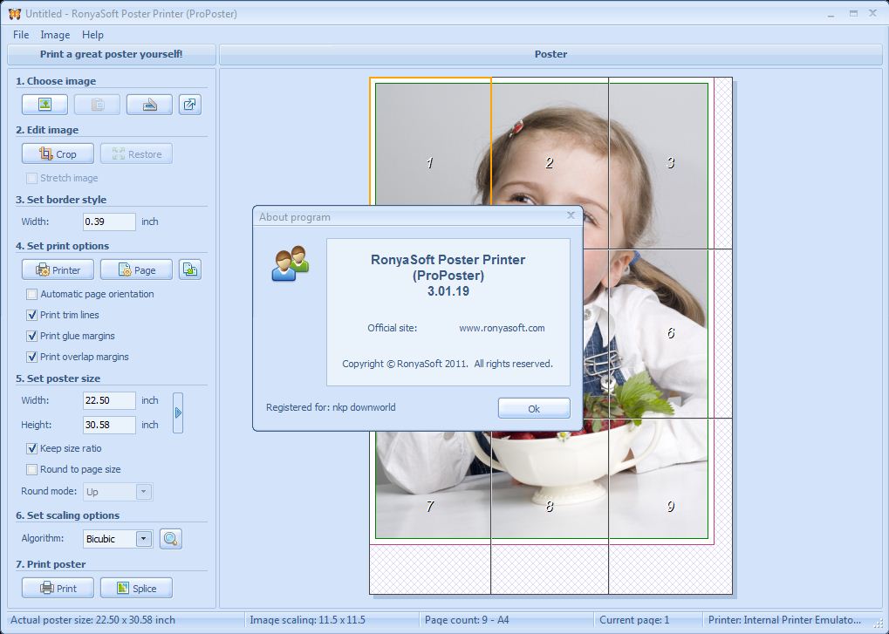
Task: Click Ok in the About dialog
Action: [533, 407]
